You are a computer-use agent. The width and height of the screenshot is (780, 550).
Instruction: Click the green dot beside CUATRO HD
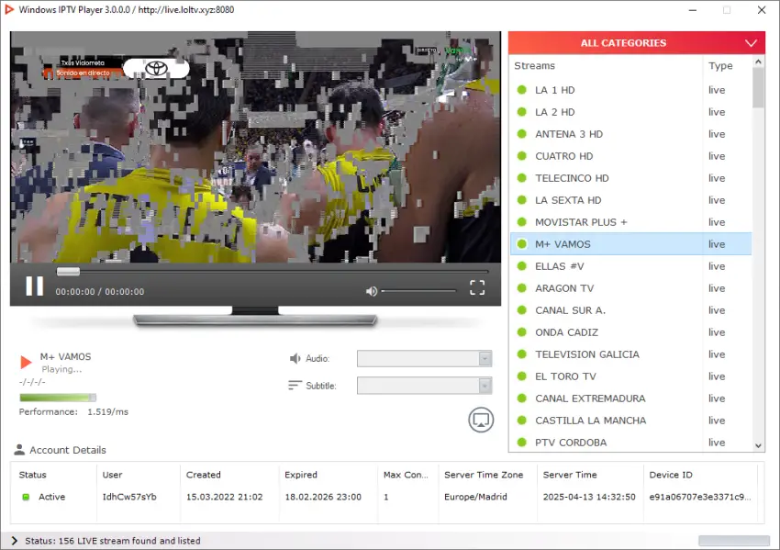coord(522,156)
